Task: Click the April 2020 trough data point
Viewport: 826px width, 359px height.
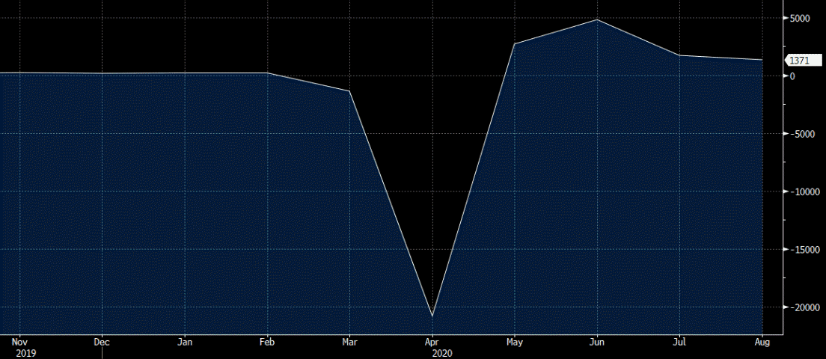Action: click(432, 316)
